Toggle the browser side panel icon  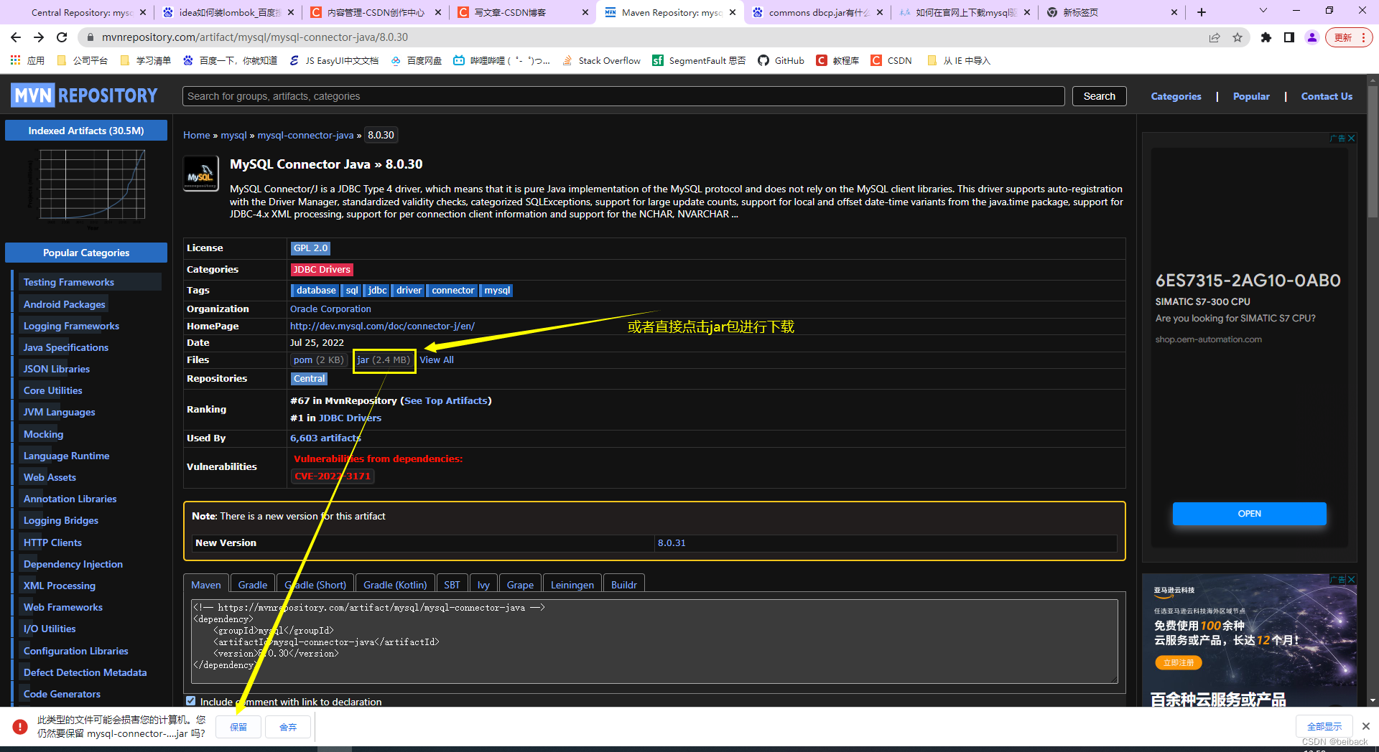[1289, 37]
